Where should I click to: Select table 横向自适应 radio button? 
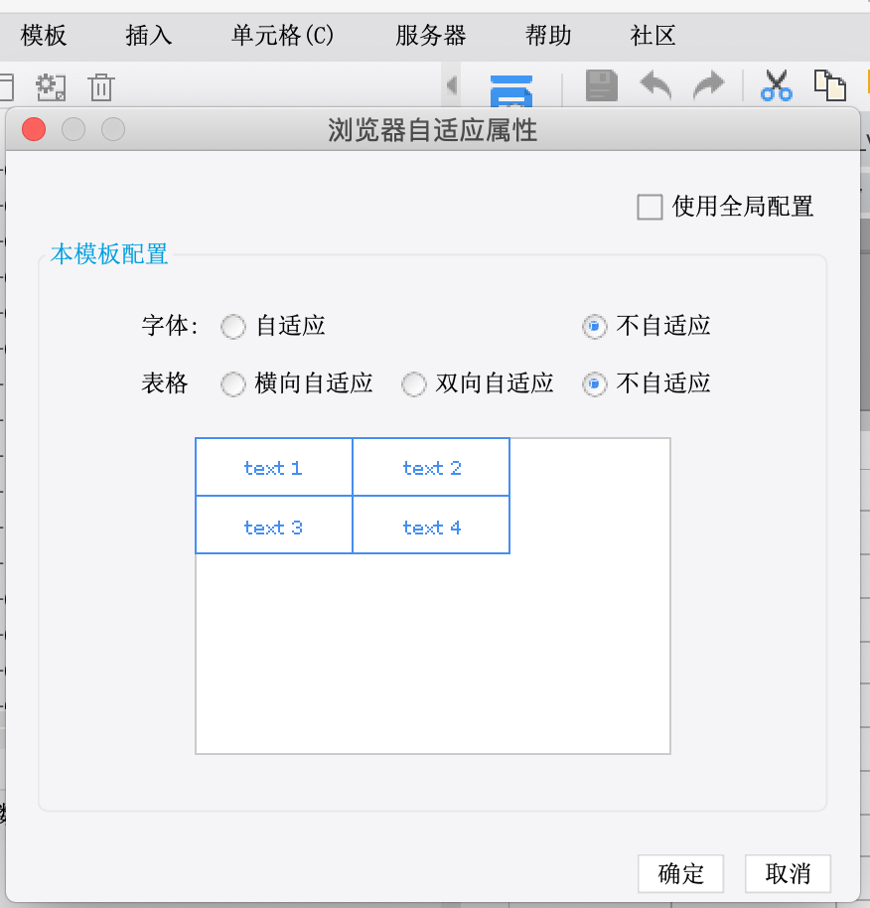(233, 383)
